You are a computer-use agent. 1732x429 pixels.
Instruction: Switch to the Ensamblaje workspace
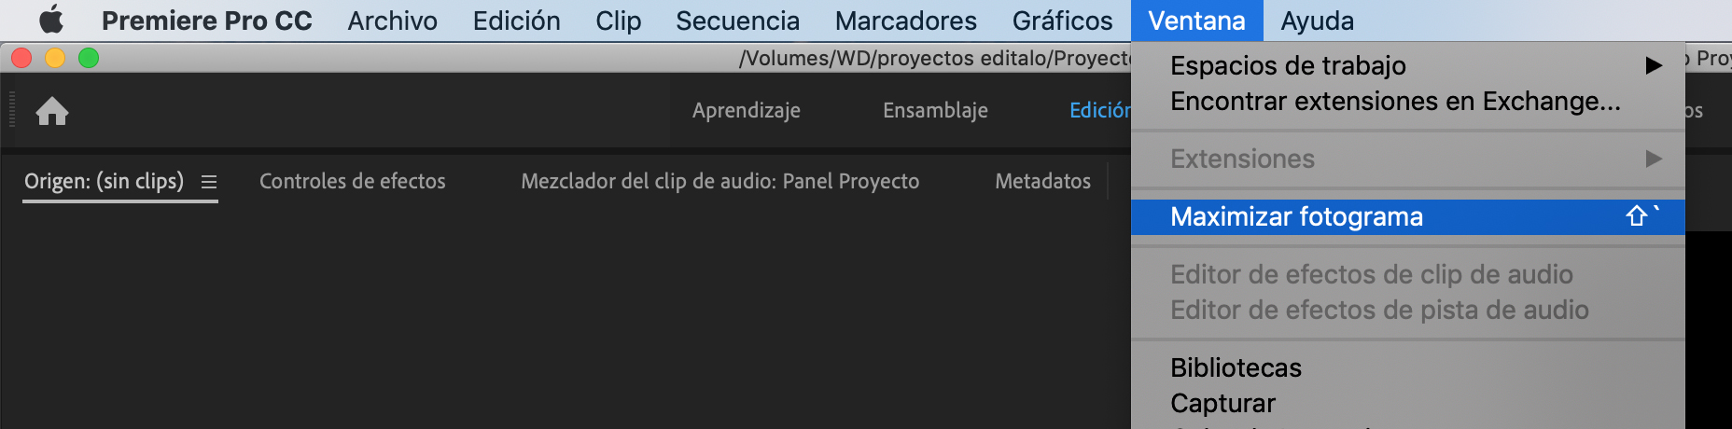click(x=935, y=110)
